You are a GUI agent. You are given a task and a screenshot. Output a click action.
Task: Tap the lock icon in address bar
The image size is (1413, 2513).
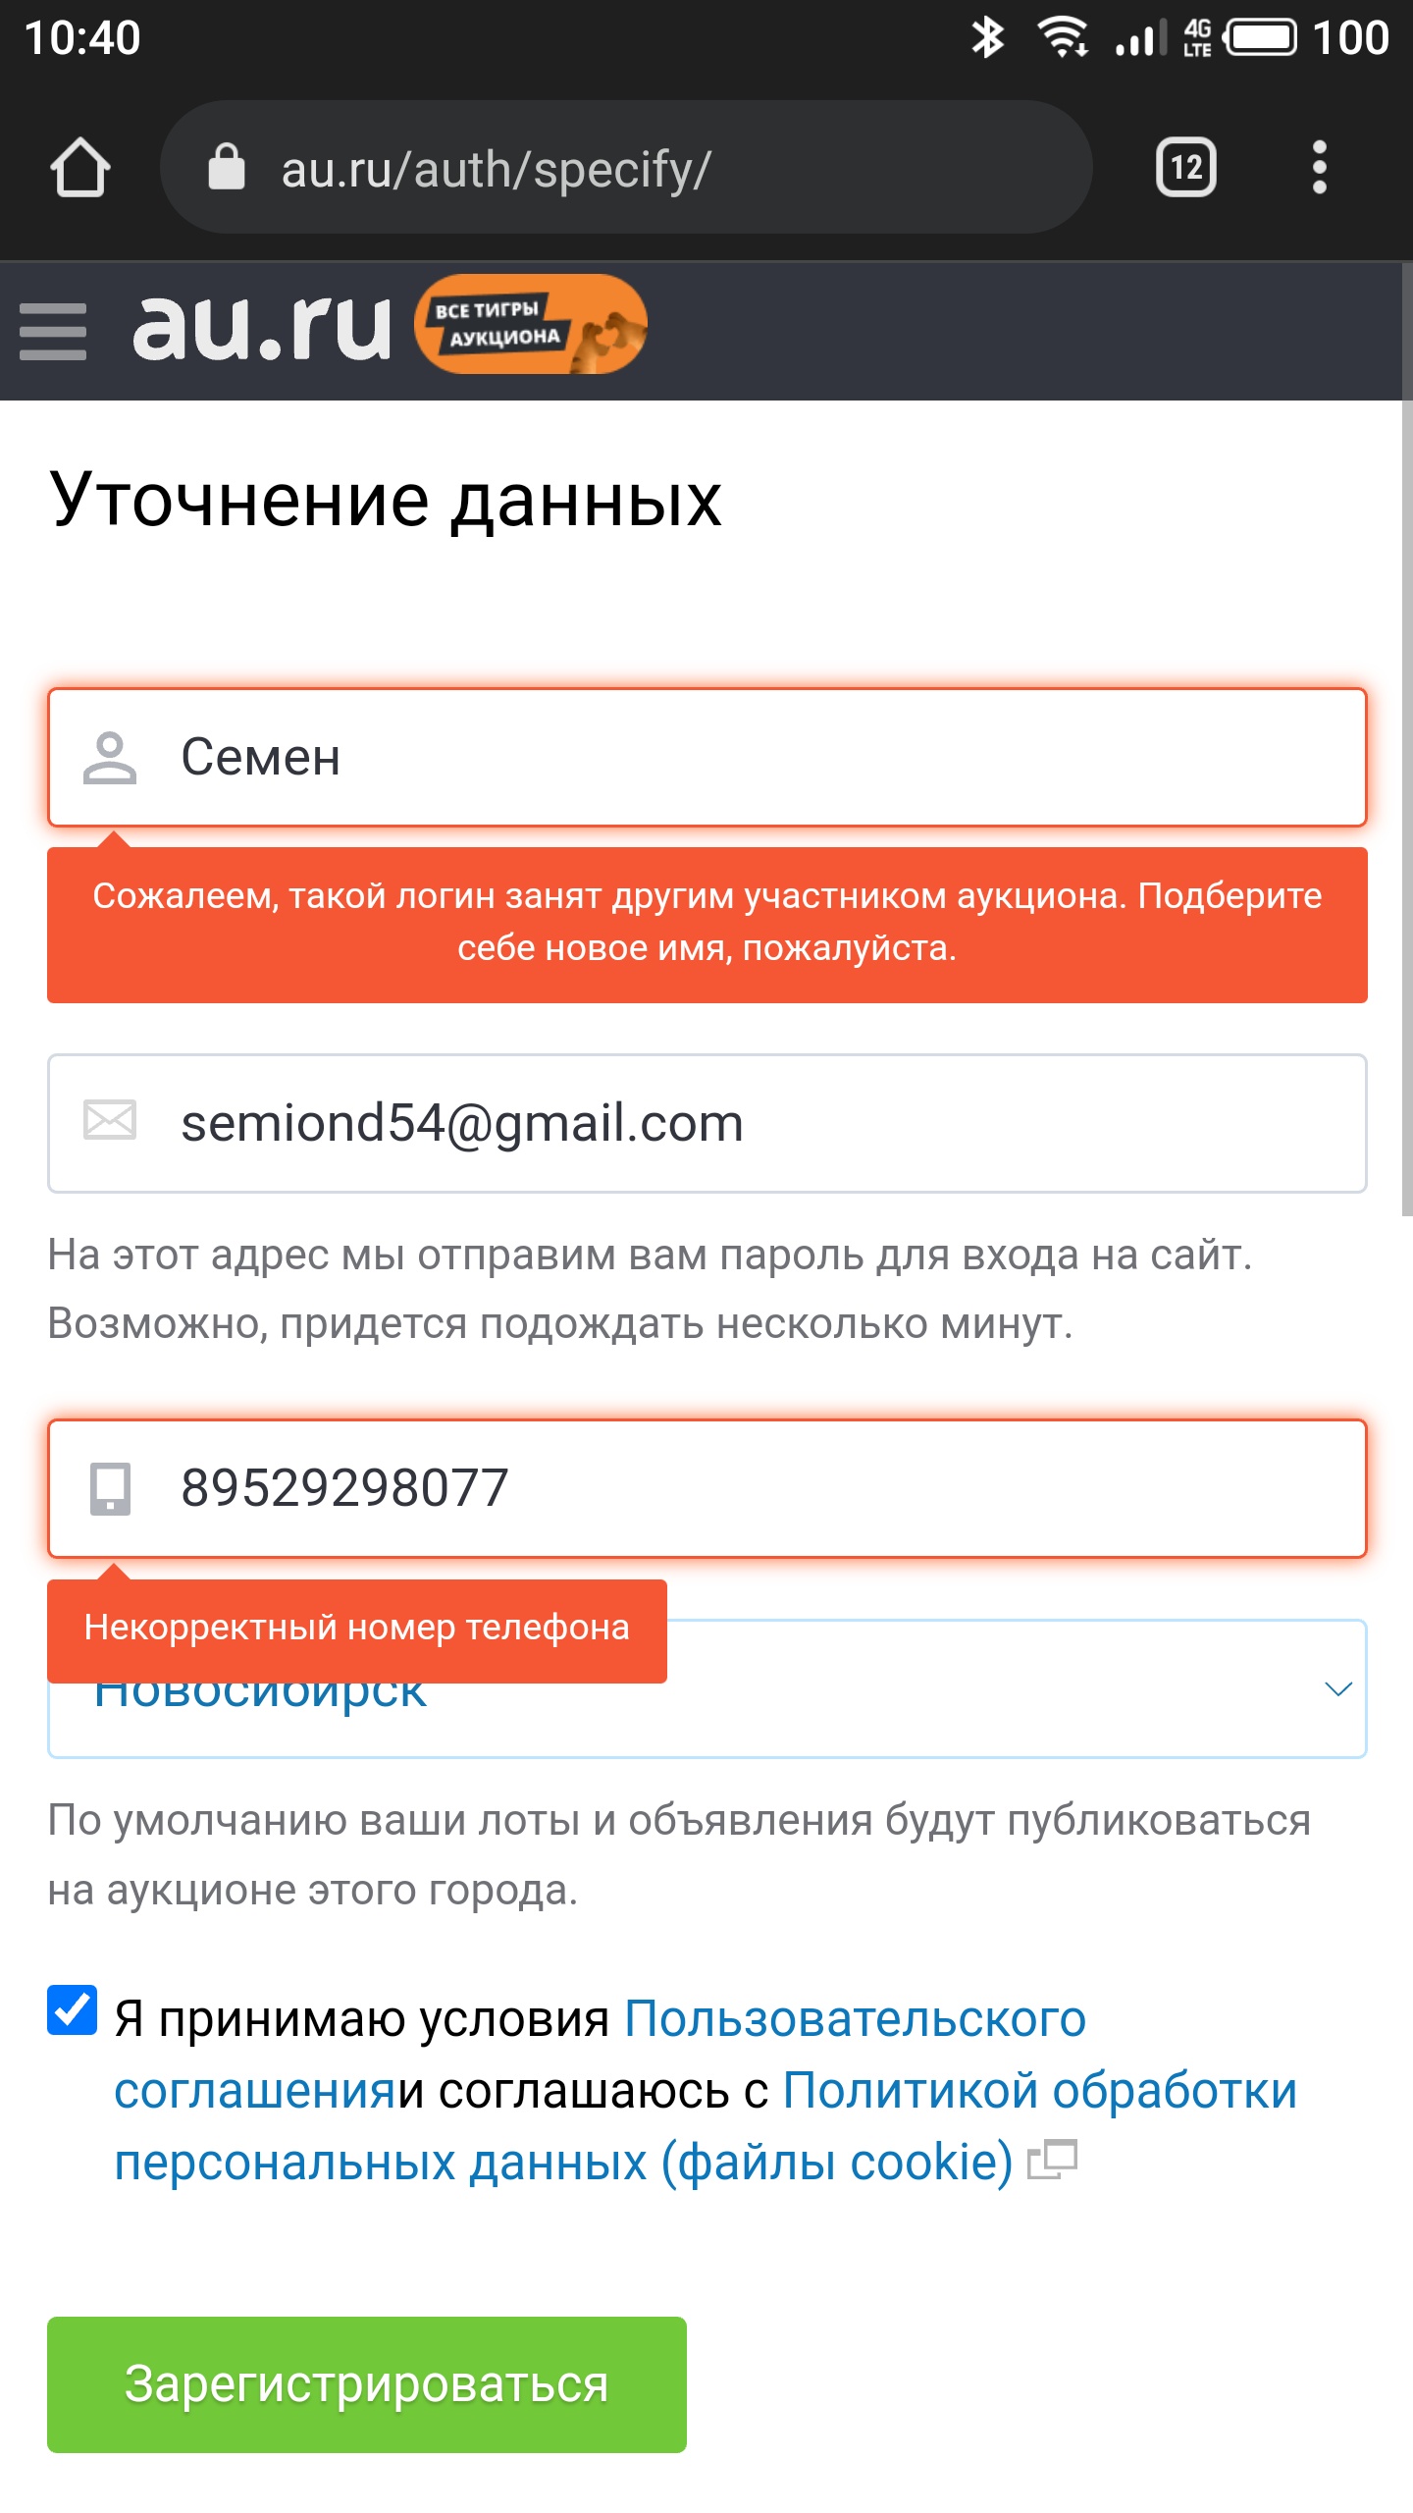[227, 168]
